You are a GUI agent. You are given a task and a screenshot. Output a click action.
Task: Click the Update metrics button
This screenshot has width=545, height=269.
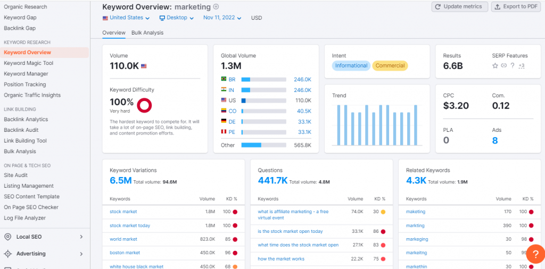click(459, 6)
